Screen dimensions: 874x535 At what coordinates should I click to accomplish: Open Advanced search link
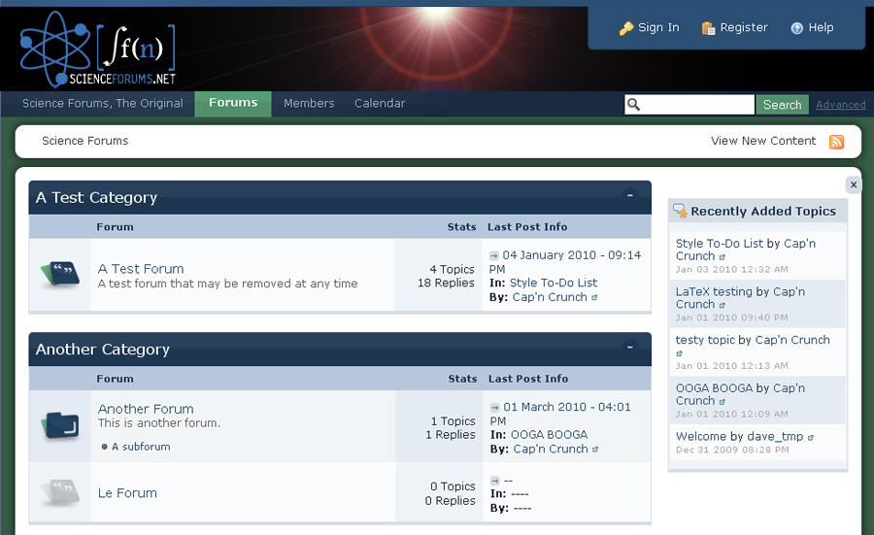coord(841,104)
